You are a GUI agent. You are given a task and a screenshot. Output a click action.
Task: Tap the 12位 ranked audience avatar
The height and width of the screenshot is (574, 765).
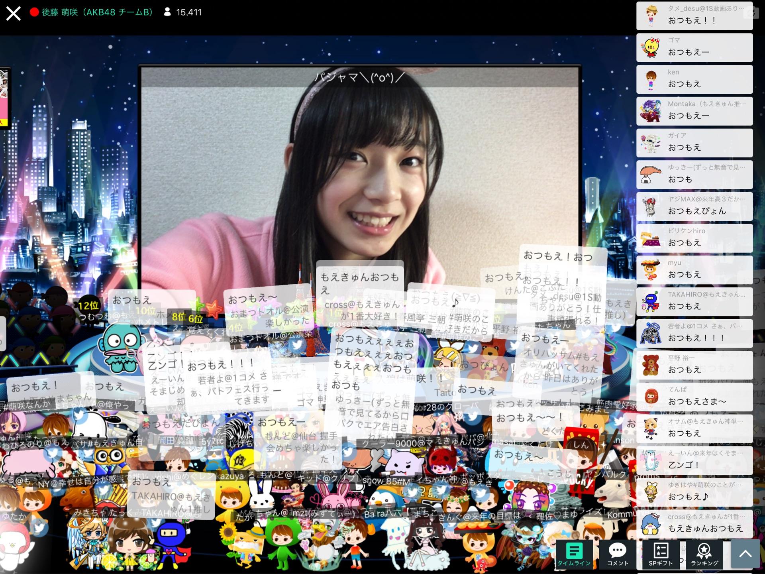pyautogui.click(x=88, y=306)
